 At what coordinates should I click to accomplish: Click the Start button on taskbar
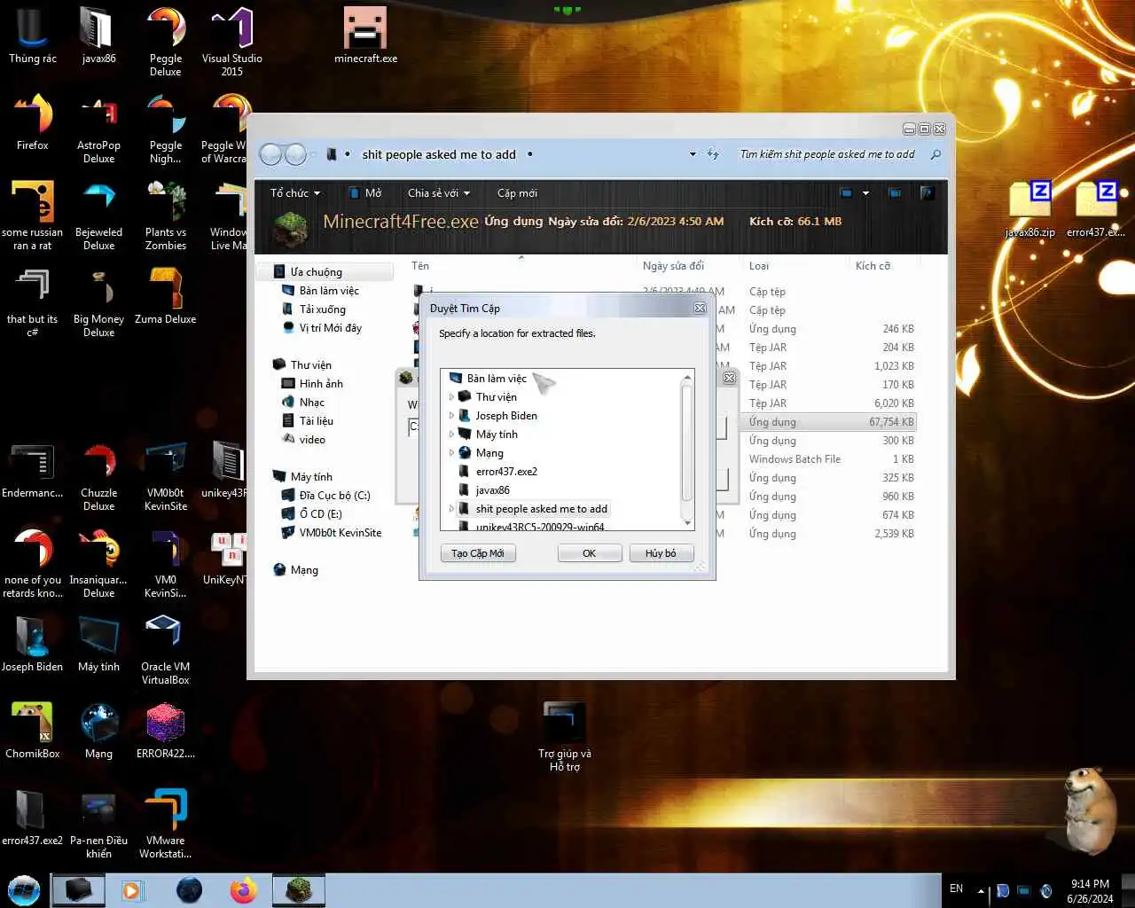24,890
